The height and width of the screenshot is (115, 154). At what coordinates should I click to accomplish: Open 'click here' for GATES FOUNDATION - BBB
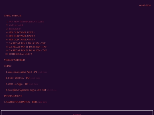[x=42, y=102]
